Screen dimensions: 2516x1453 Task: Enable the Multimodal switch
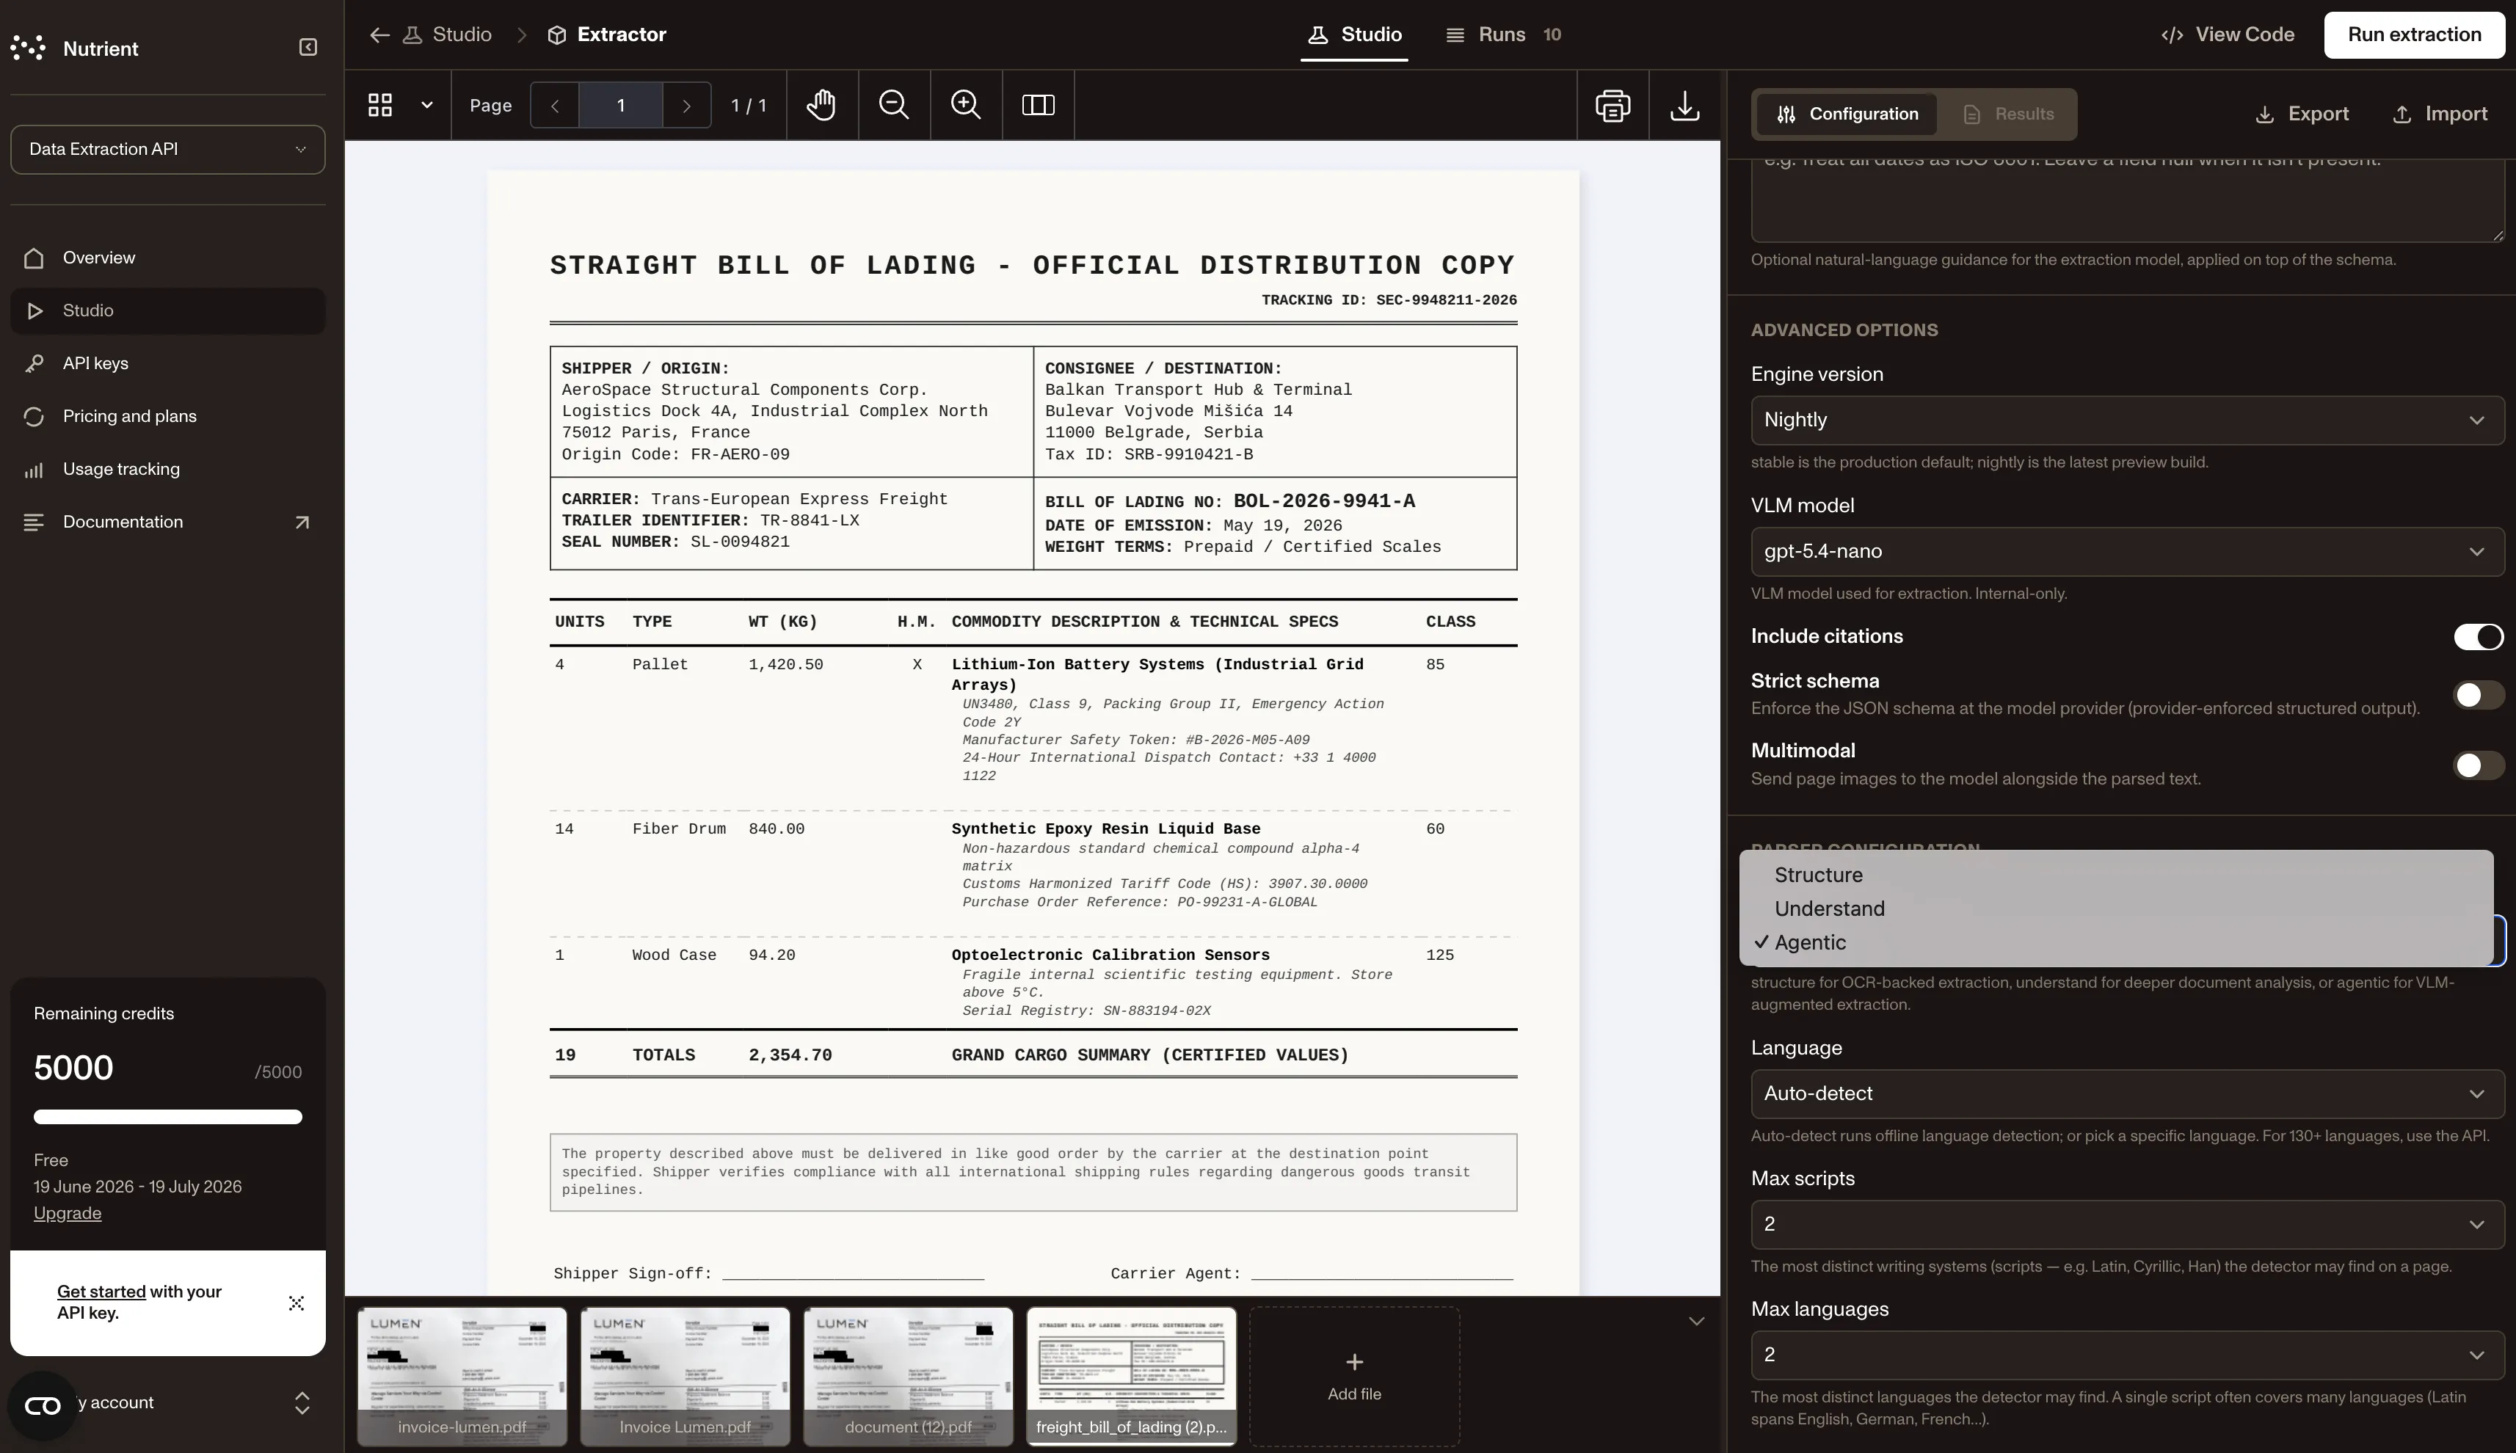pyautogui.click(x=2478, y=765)
